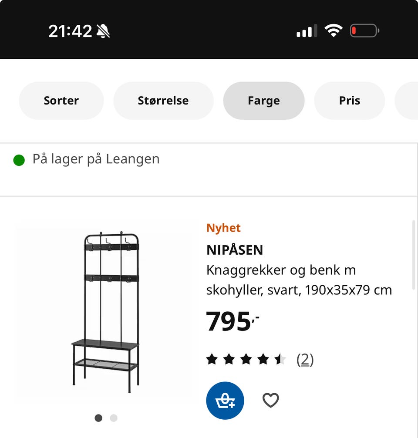Open the Farge filter

coord(264,101)
